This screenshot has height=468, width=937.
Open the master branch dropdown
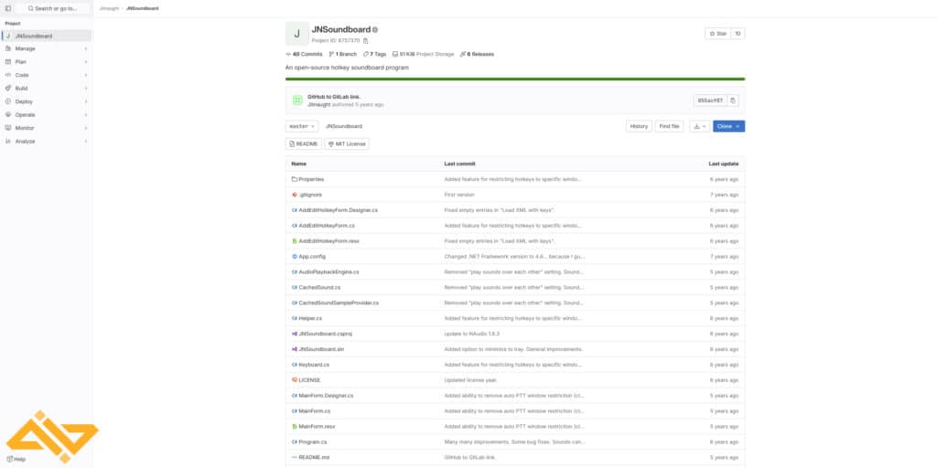(x=302, y=126)
